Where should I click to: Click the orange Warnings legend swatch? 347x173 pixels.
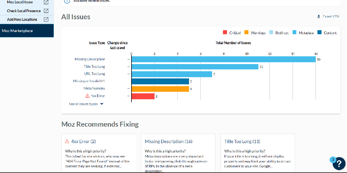point(246,33)
